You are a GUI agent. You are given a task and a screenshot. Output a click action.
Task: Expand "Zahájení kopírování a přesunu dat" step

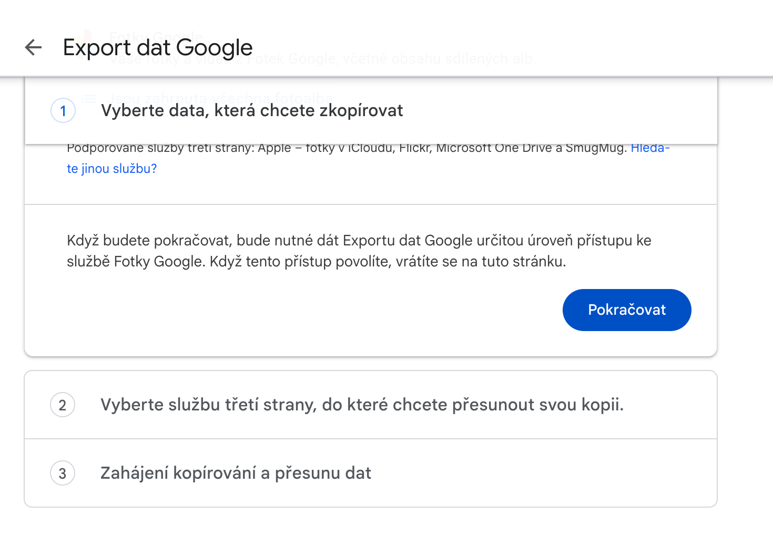(236, 473)
